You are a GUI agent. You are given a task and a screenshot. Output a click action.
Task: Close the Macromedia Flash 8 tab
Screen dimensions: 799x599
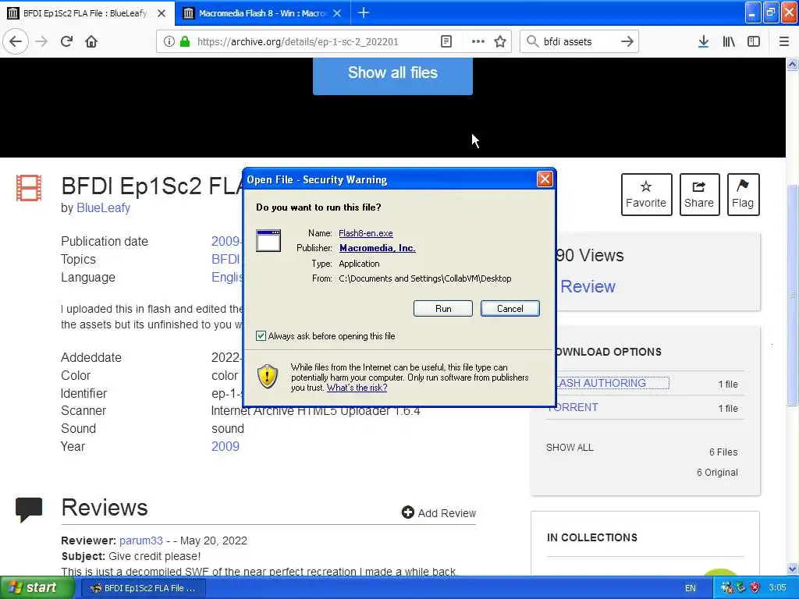pos(337,13)
